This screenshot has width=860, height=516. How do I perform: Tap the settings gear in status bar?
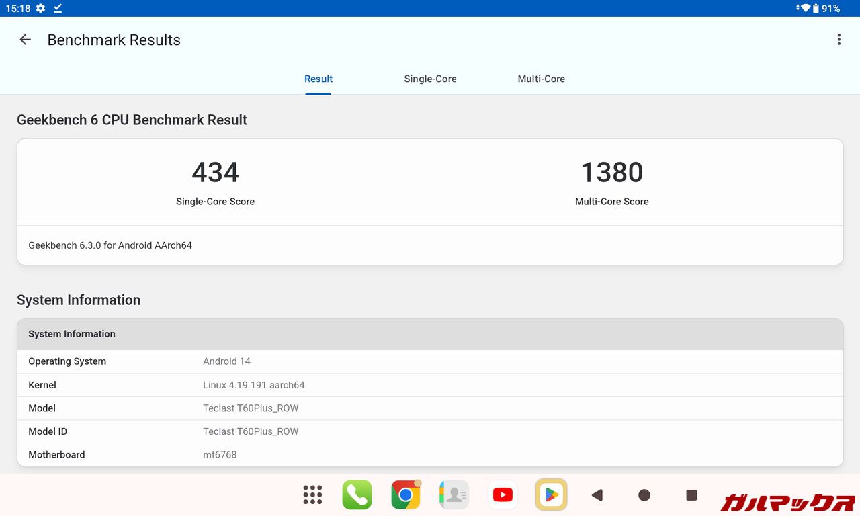[x=41, y=8]
